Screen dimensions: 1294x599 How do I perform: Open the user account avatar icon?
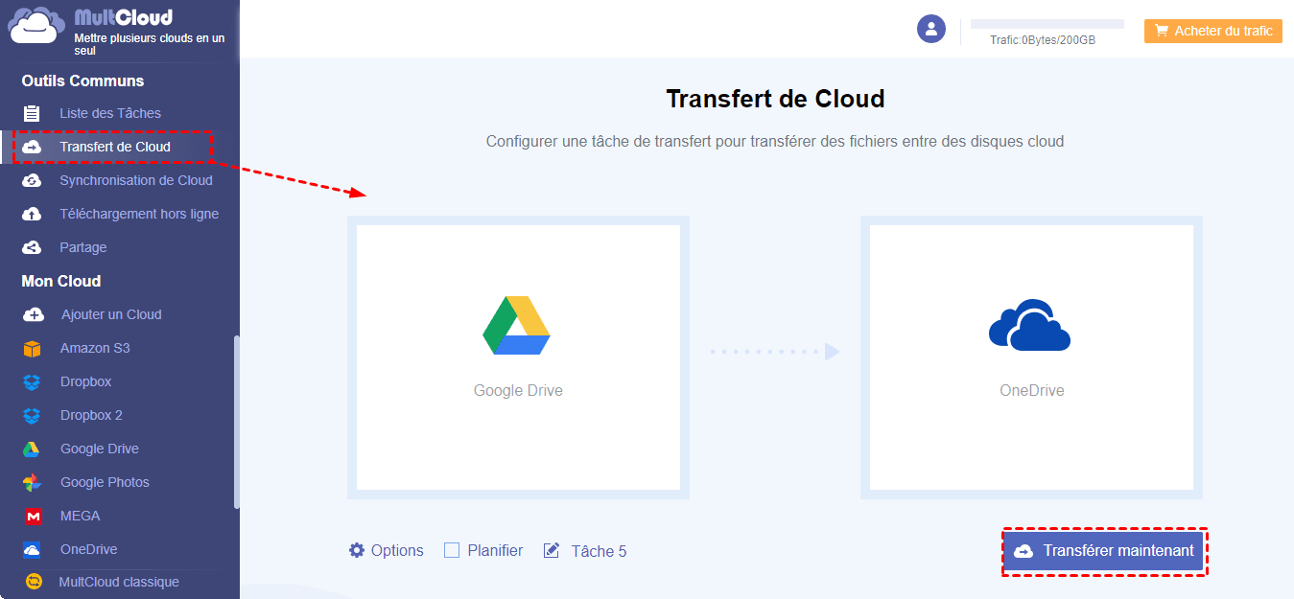coord(931,29)
